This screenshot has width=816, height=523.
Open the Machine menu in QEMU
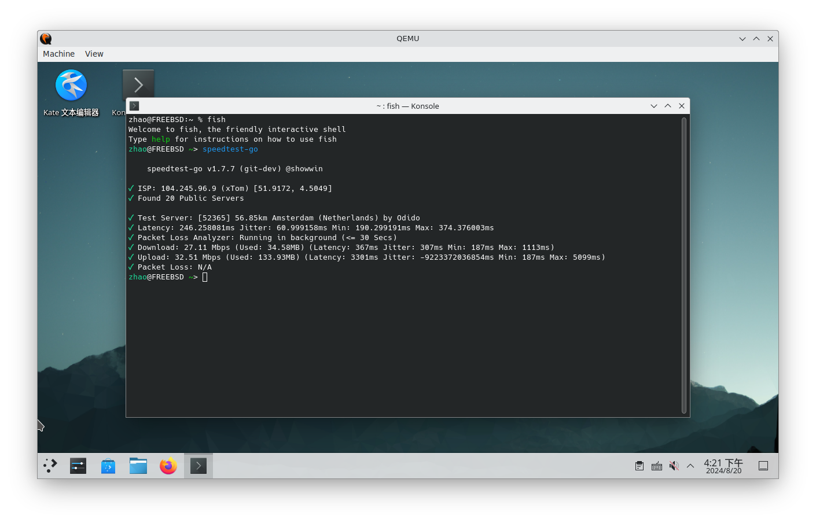click(58, 54)
